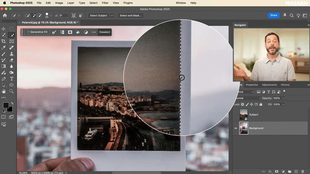Screen dimensions: 310x174
Task: Select the Eyedropper tool
Action: pyautogui.click(x=4, y=47)
